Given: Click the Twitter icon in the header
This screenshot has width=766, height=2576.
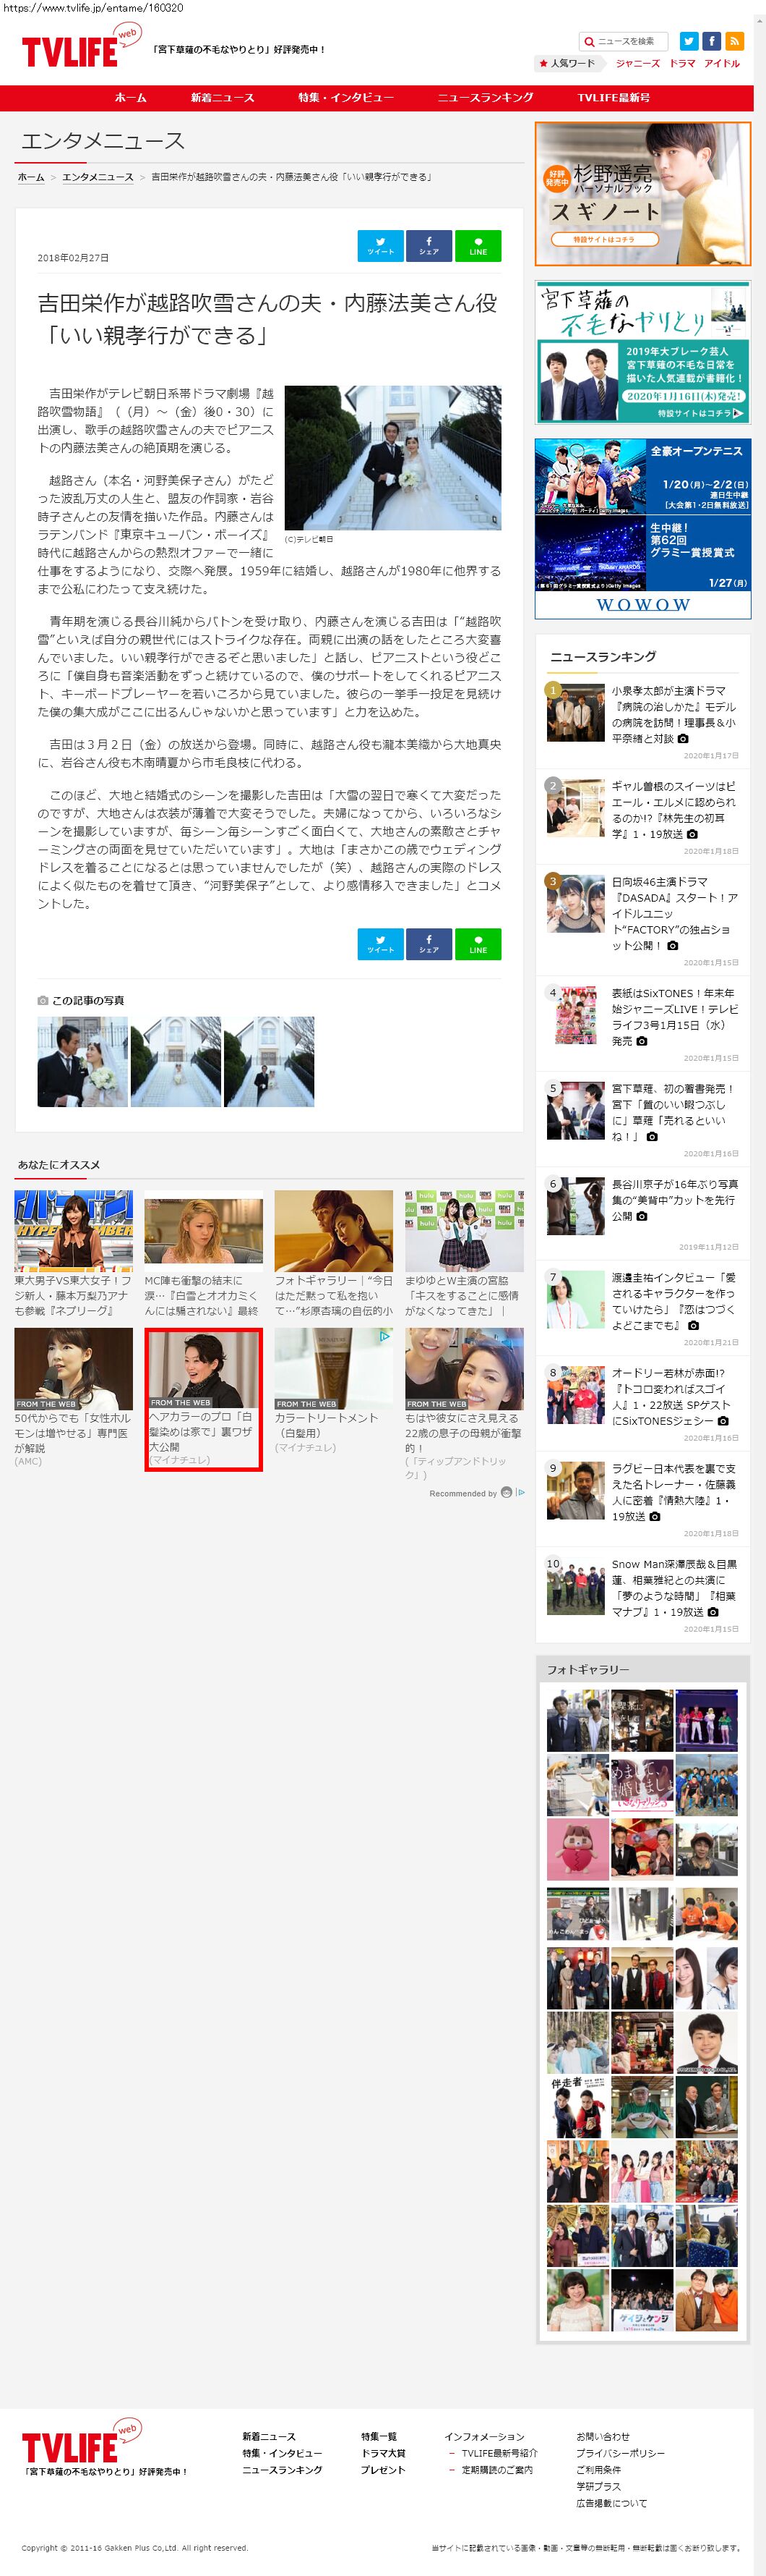Looking at the screenshot, I should 688,41.
